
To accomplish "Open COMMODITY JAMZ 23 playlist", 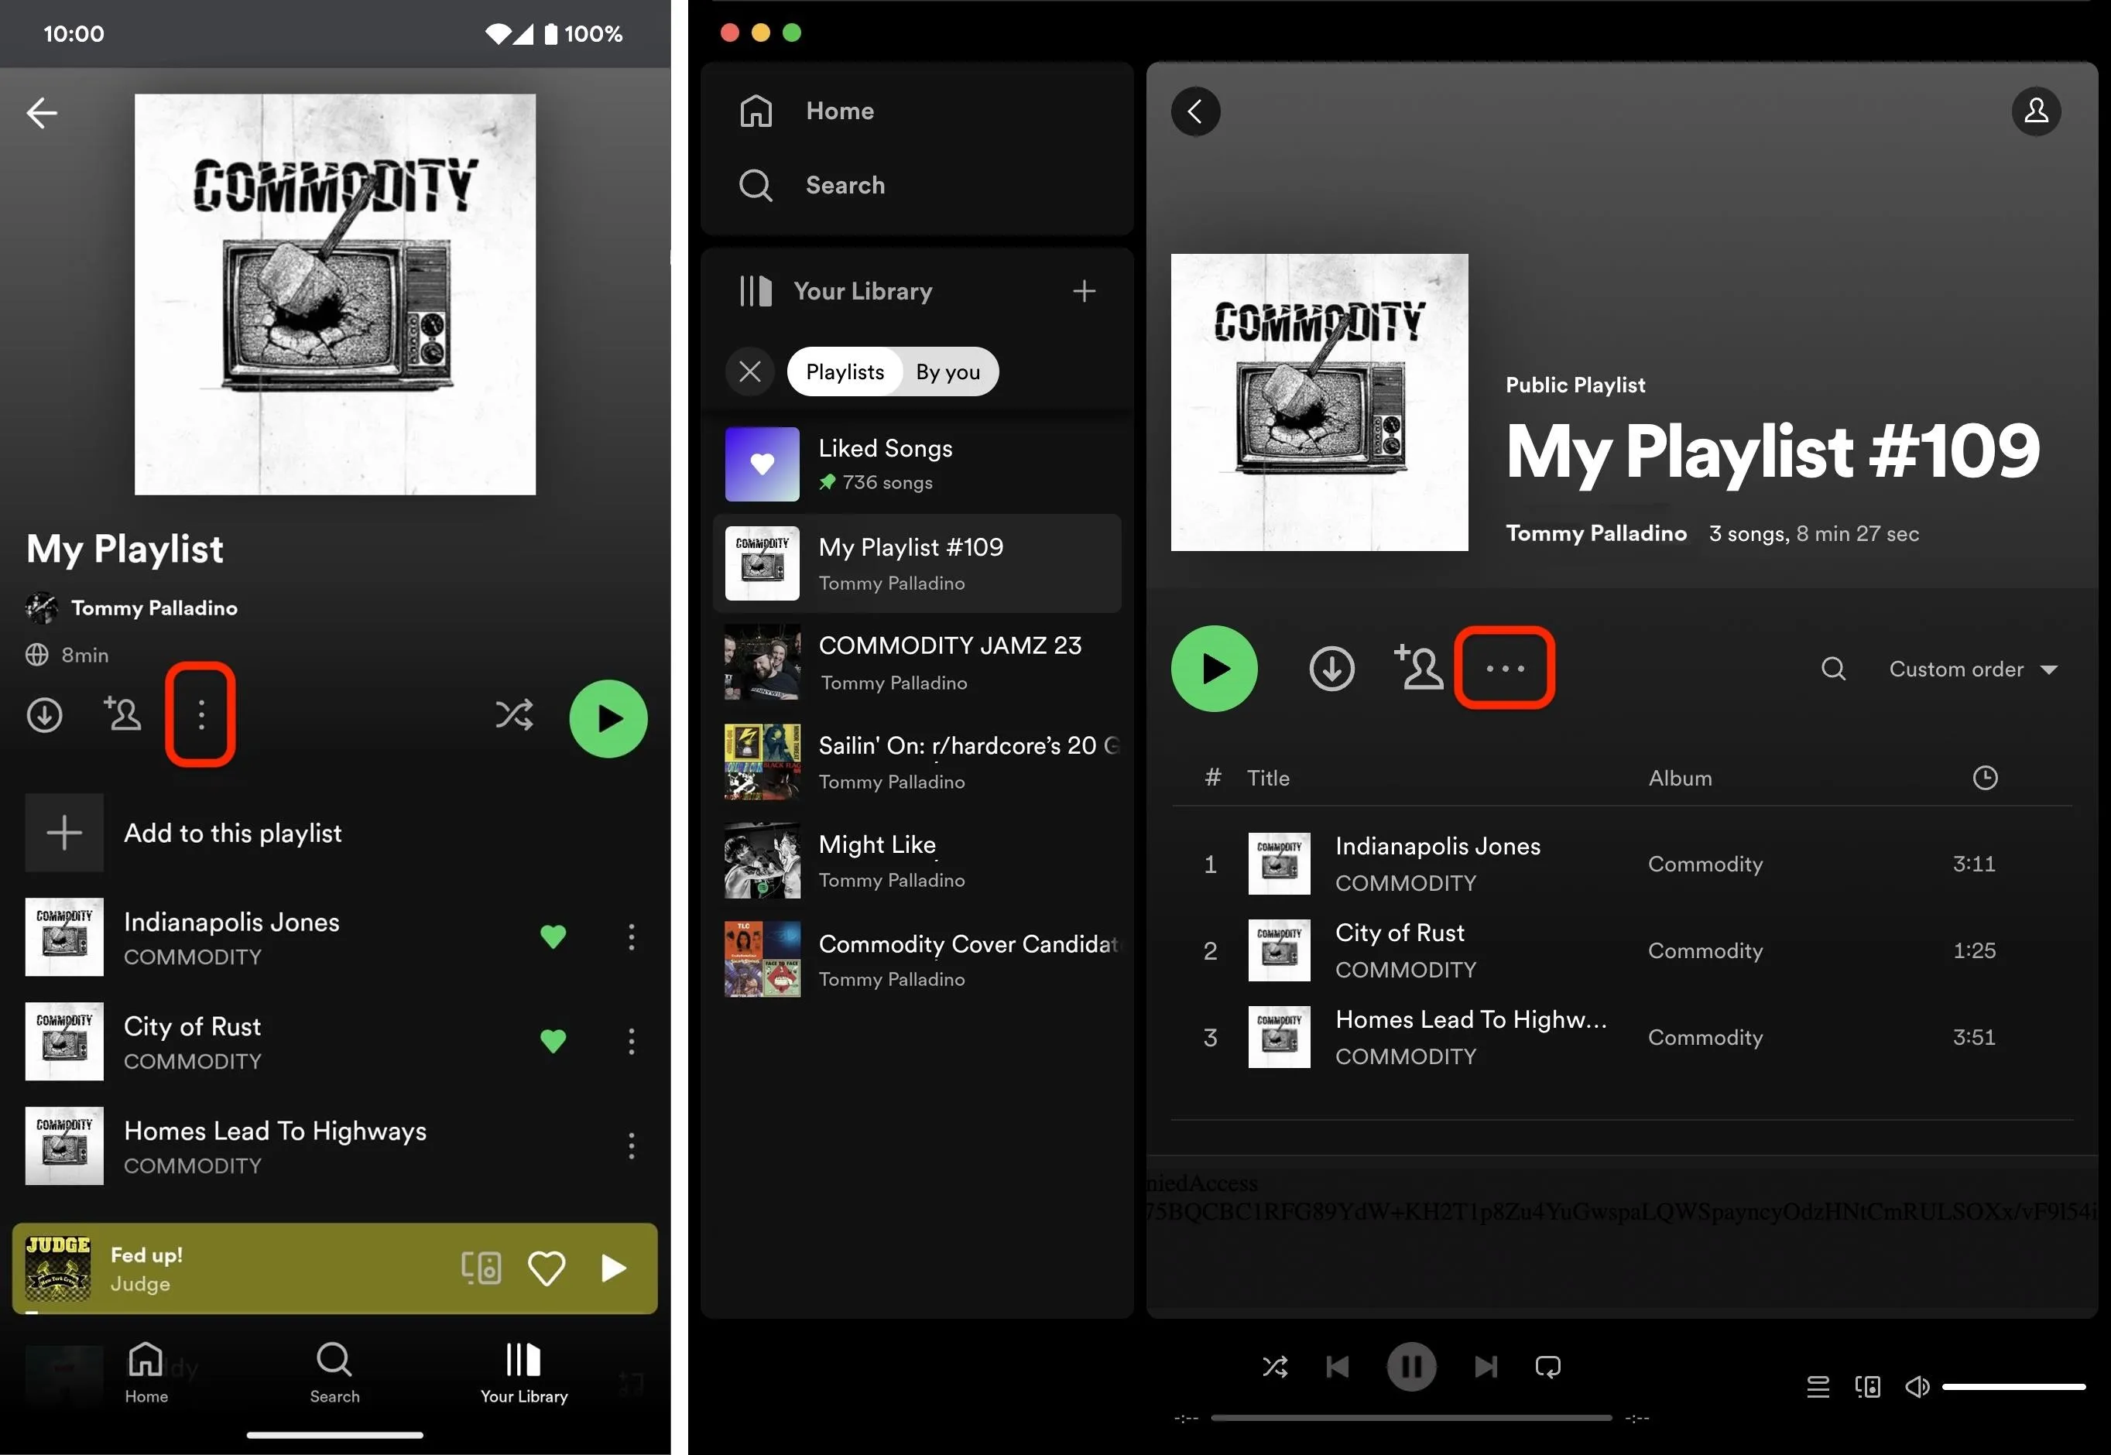I will tap(917, 662).
